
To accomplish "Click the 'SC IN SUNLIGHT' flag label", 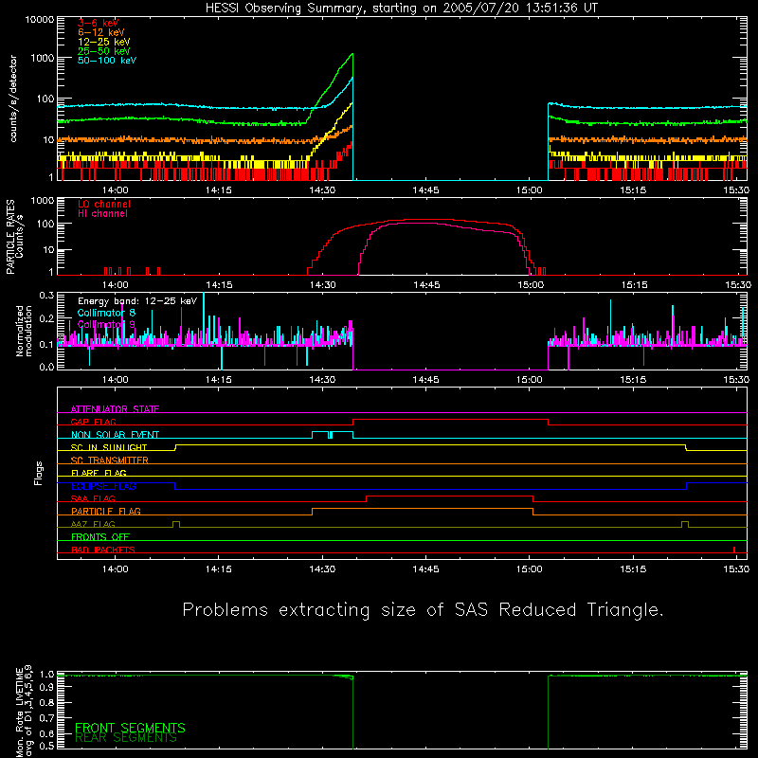I will [x=109, y=447].
